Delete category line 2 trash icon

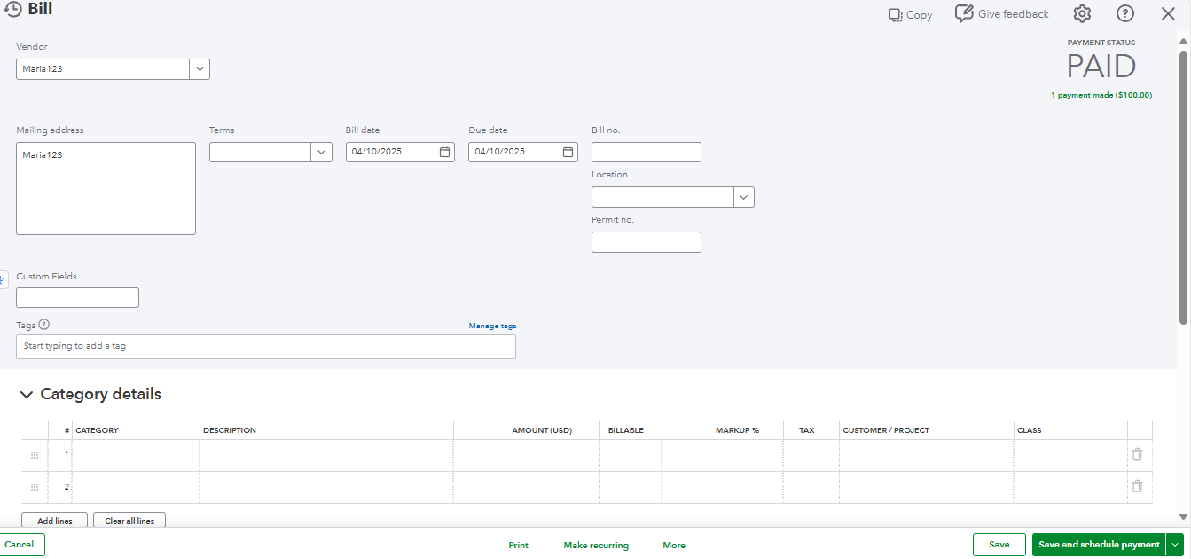(x=1137, y=486)
